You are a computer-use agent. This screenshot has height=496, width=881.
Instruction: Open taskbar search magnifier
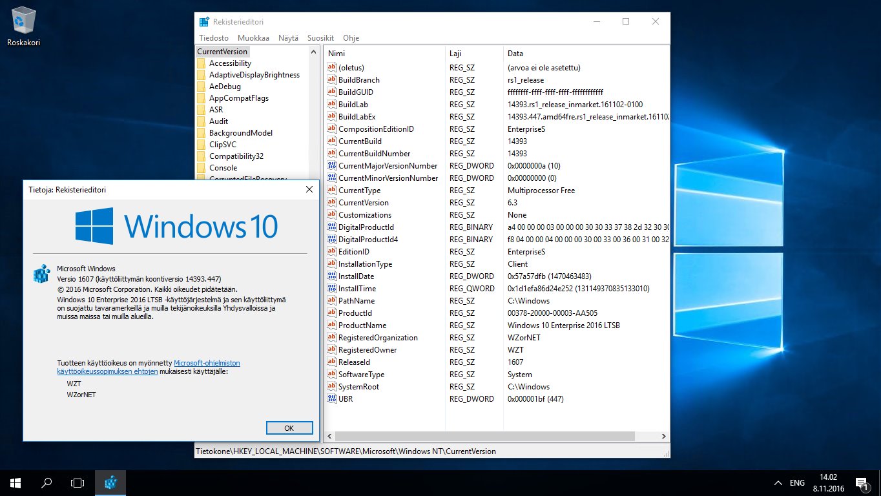[x=47, y=483]
